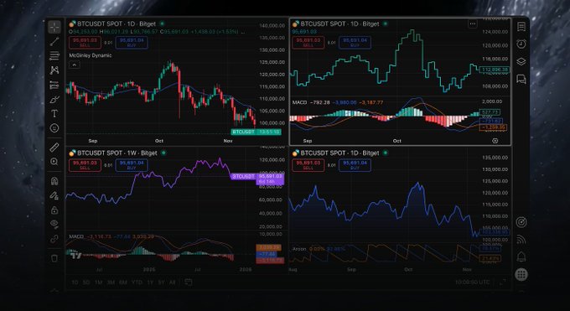Select the ruler measure tool
This screenshot has width=570, height=311.
click(54, 147)
